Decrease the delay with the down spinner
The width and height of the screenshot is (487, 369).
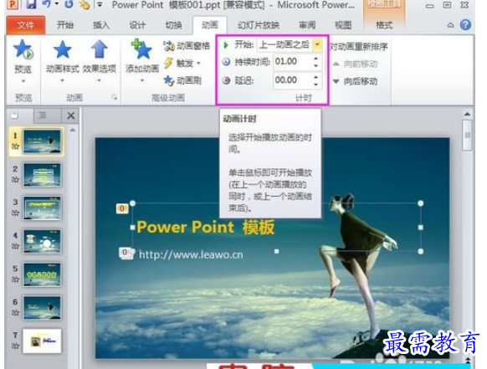click(x=315, y=85)
